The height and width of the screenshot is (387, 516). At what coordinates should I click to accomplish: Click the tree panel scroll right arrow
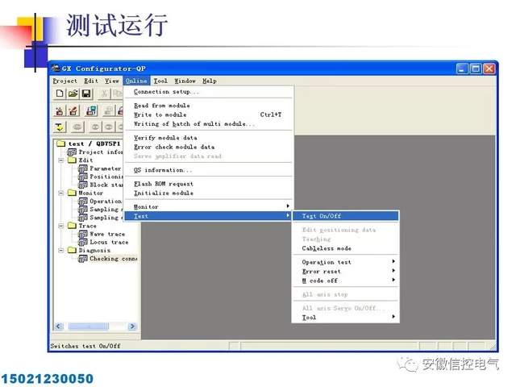(x=132, y=326)
